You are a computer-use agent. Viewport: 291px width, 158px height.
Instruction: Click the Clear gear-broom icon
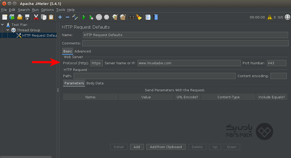pyautogui.click(x=115, y=17)
